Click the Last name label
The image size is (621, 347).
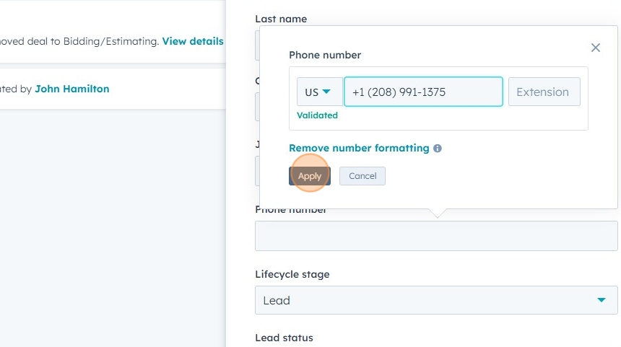pos(281,19)
